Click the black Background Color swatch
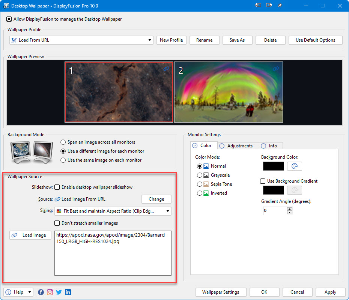Image resolution: width=349 pixels, height=300 pixels. (273, 166)
